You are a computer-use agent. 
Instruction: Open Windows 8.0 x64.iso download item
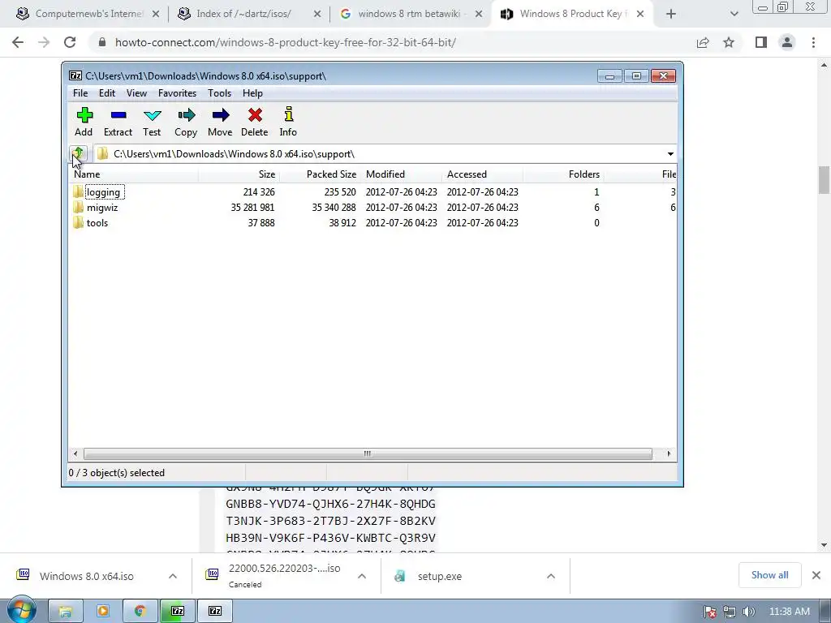[x=86, y=577]
